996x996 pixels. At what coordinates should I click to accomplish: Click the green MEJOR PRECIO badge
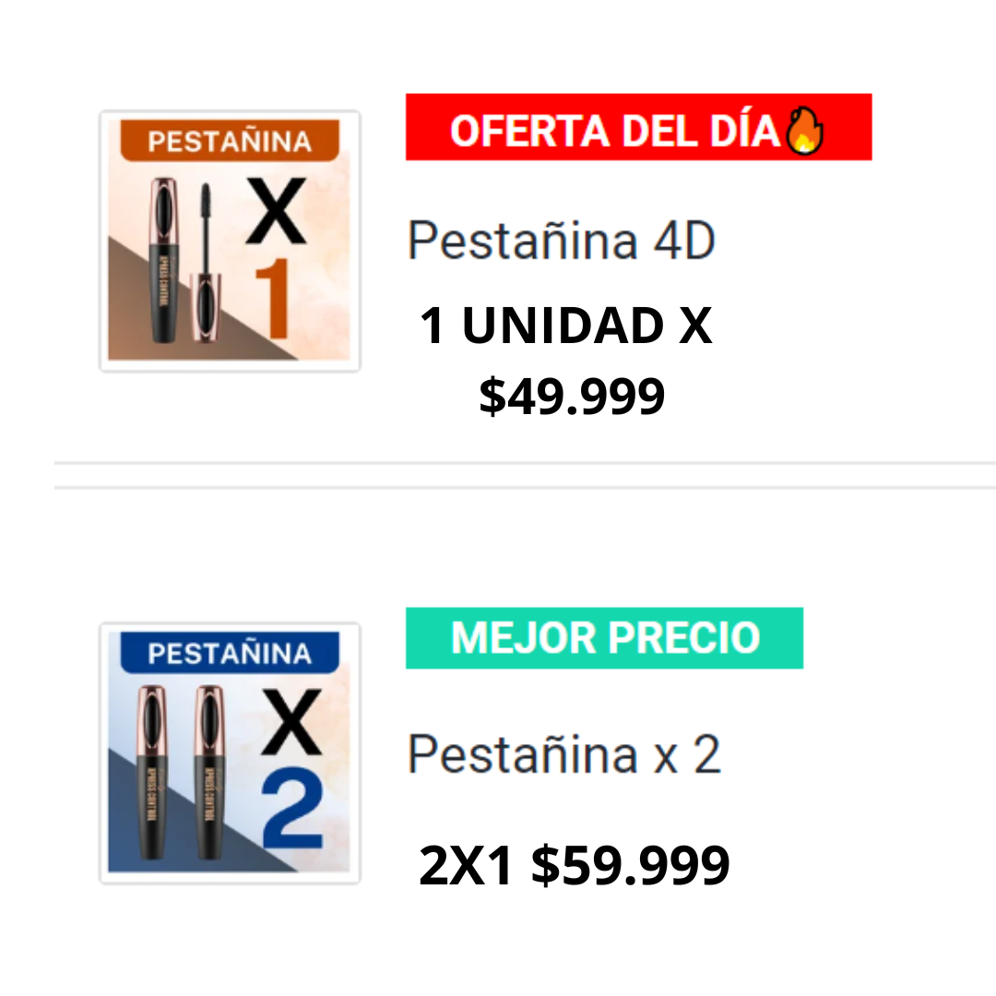tap(604, 638)
